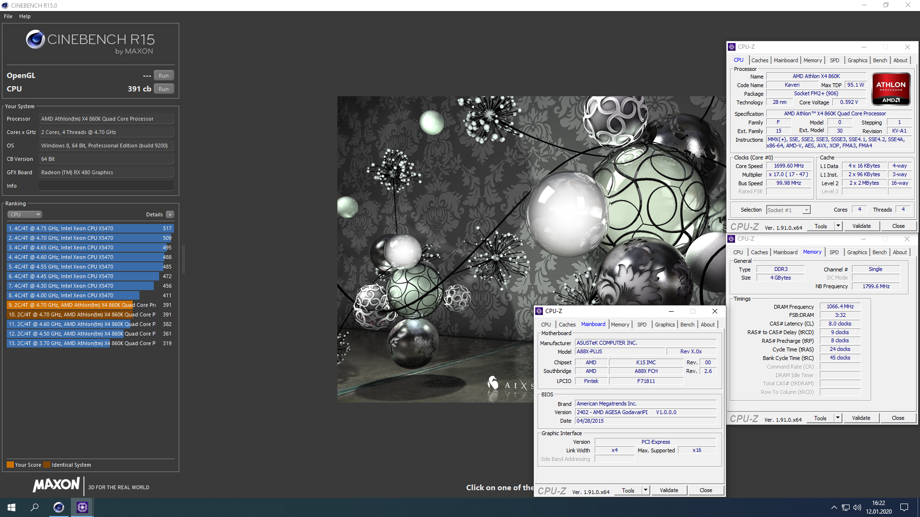Click CPU-Z title icon of Mainboard window
920x517 pixels.
coord(539,311)
